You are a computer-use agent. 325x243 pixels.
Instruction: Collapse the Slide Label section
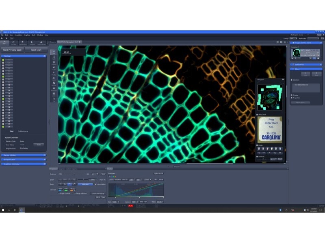pyautogui.click(x=257, y=115)
